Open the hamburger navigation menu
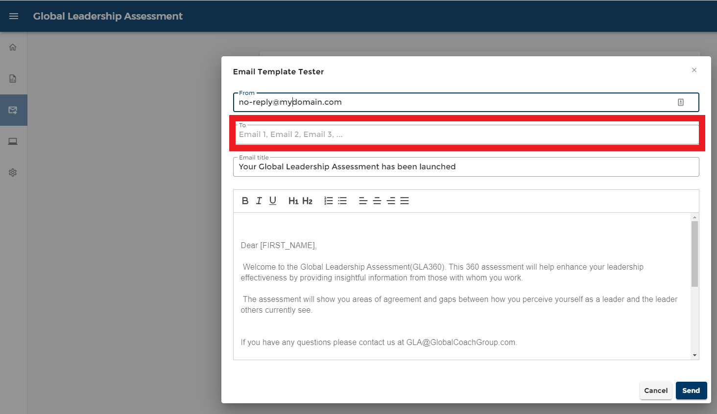The width and height of the screenshot is (717, 414). [14, 16]
